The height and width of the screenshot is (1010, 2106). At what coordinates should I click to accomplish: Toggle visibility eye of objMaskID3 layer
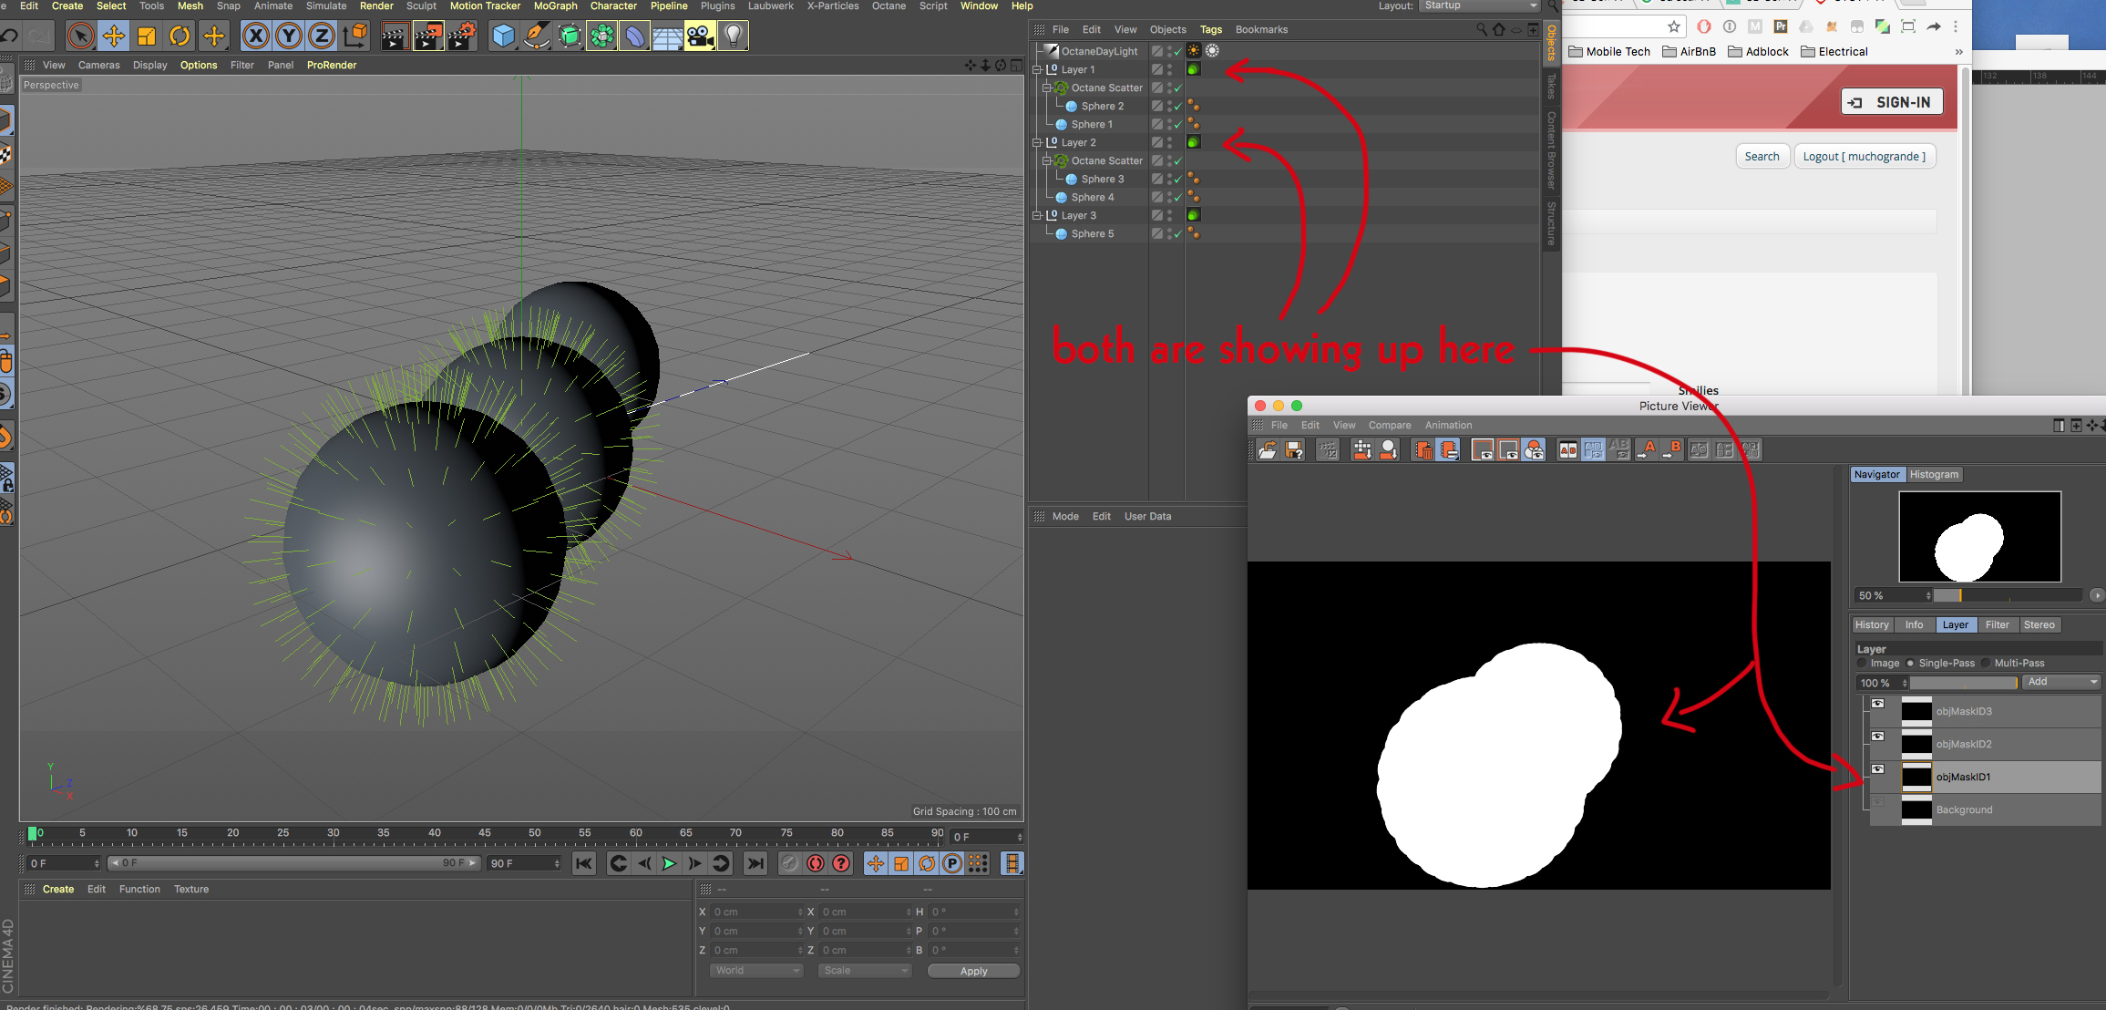coord(1877,704)
